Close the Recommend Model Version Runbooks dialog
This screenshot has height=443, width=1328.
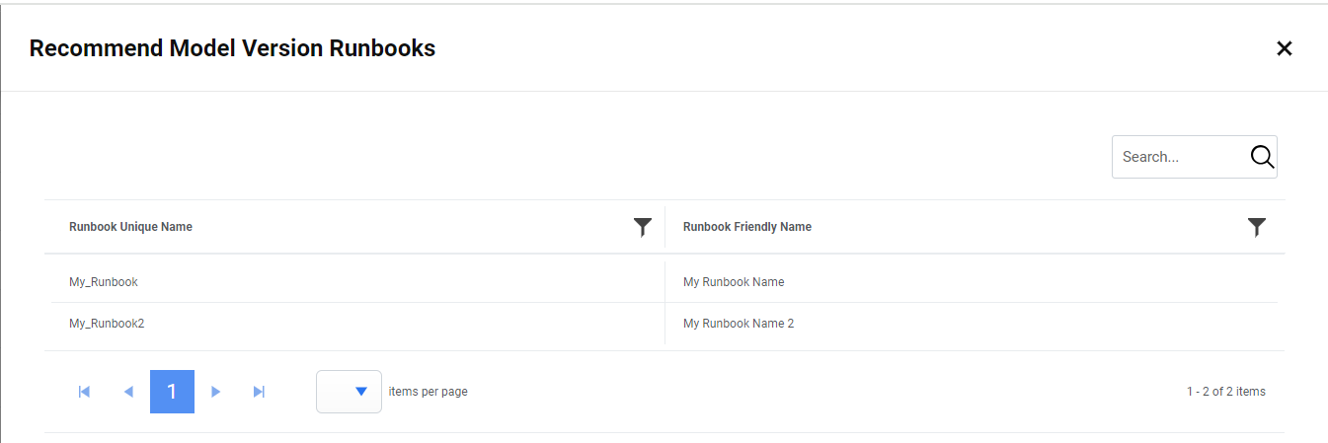[1284, 48]
